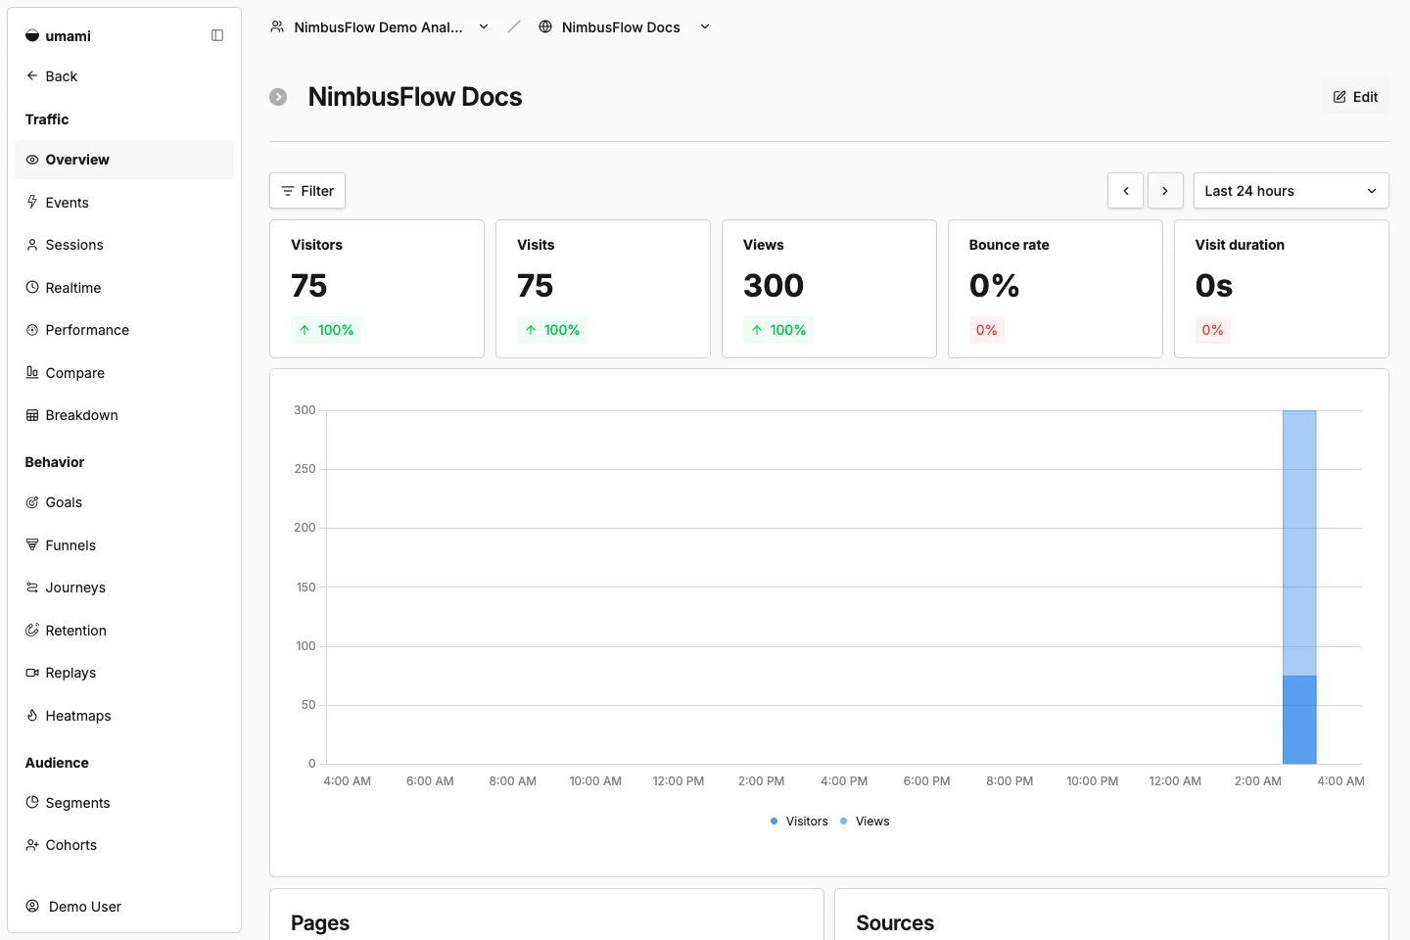Toggle Views series in chart legend
This screenshot has height=940, width=1410.
[x=865, y=822]
